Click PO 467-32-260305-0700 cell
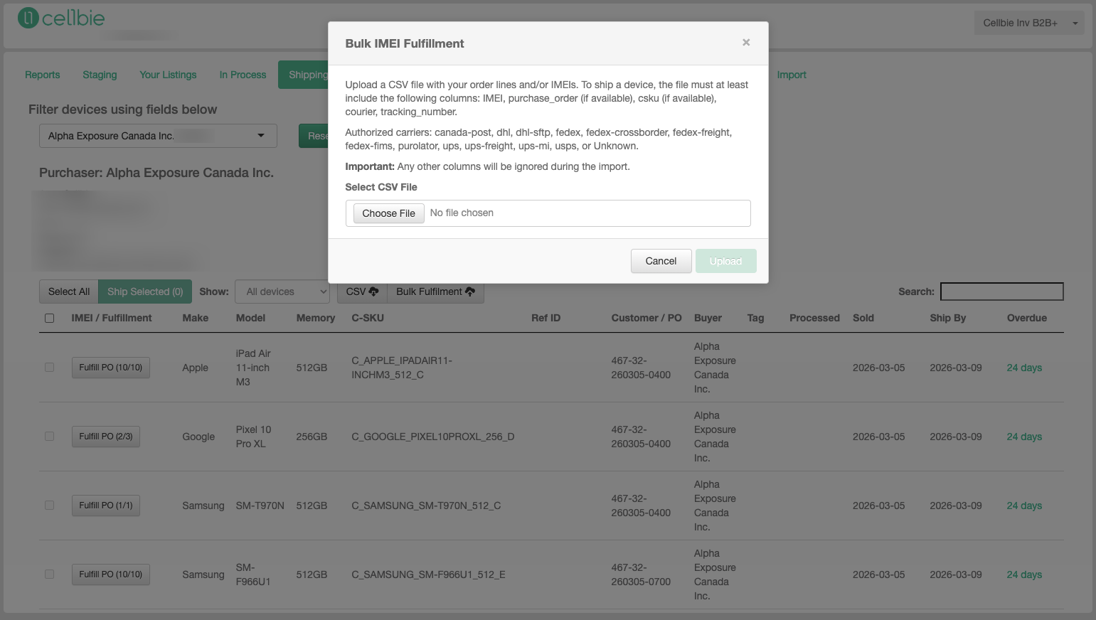The height and width of the screenshot is (620, 1096). click(641, 574)
